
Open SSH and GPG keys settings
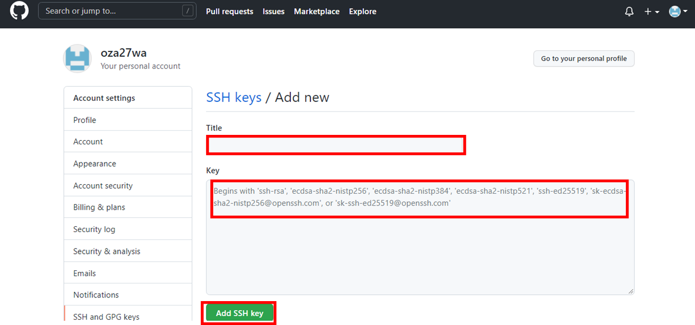(106, 315)
